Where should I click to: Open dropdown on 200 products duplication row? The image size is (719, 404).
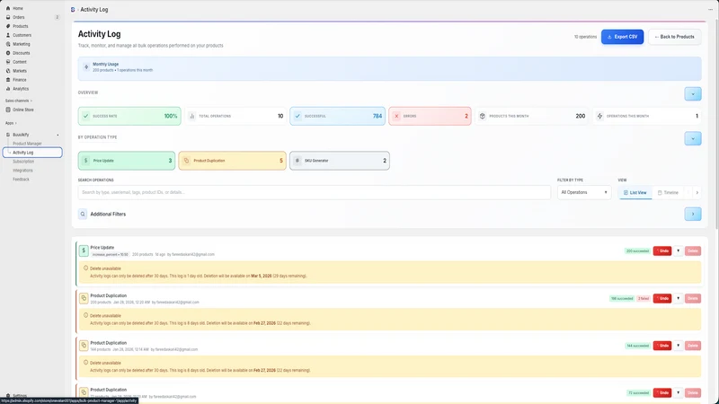(x=679, y=298)
